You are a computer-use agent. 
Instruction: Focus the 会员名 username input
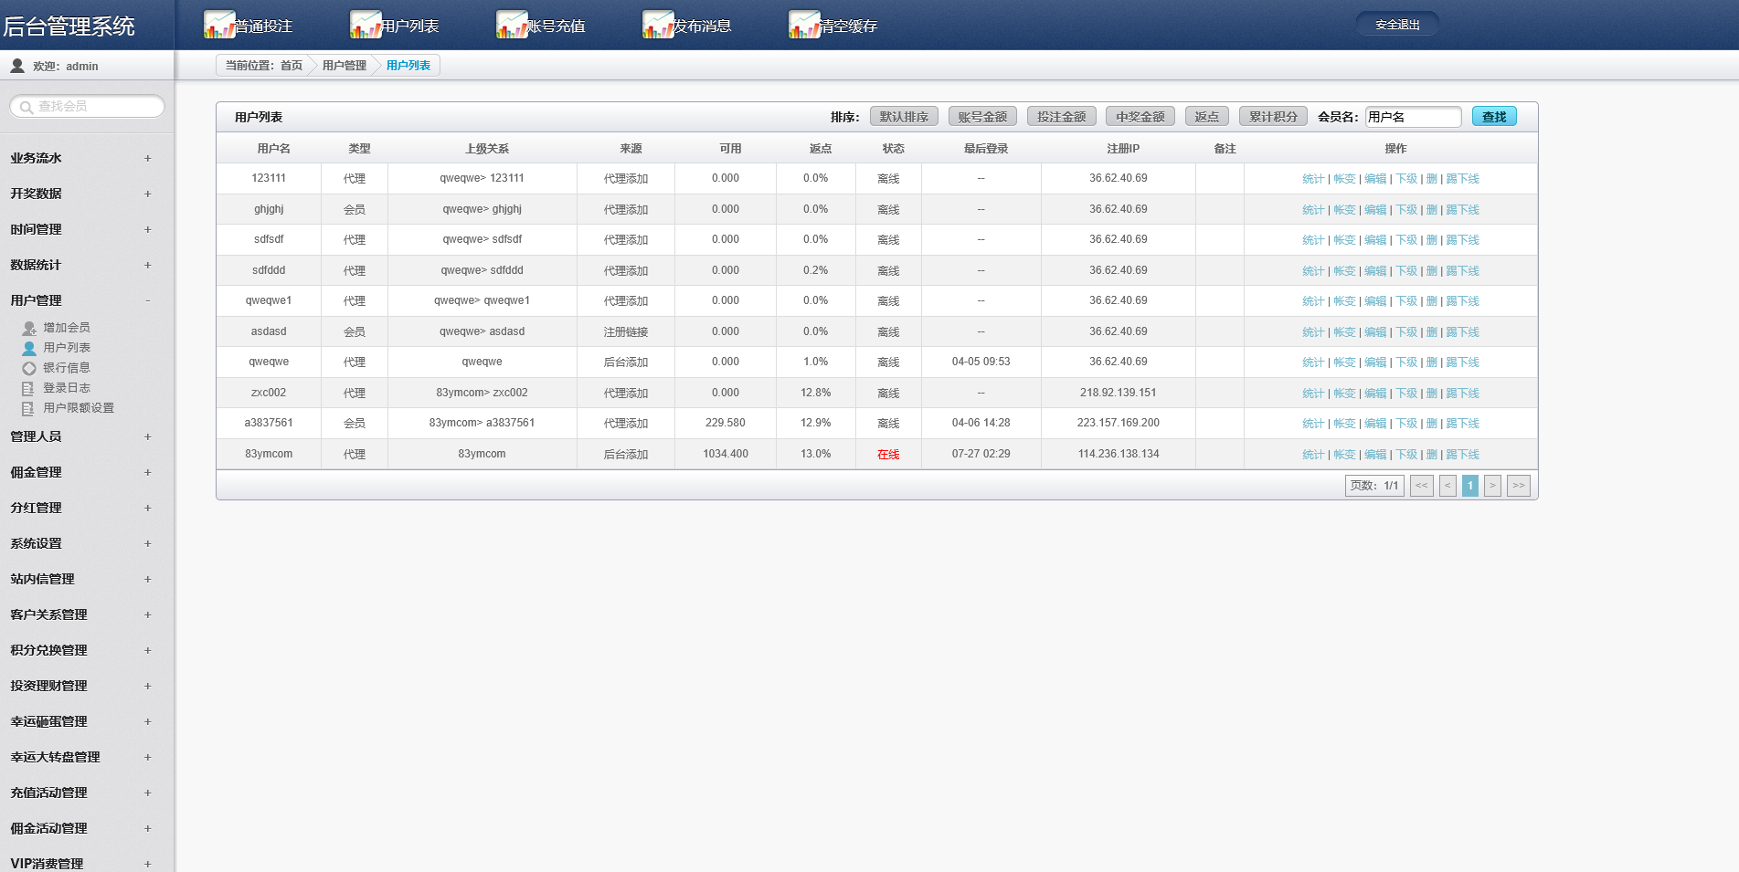(1413, 117)
